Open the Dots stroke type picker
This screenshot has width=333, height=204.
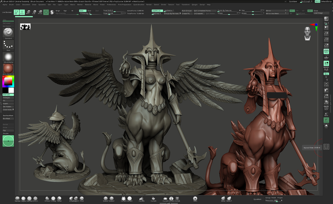coord(8,45)
